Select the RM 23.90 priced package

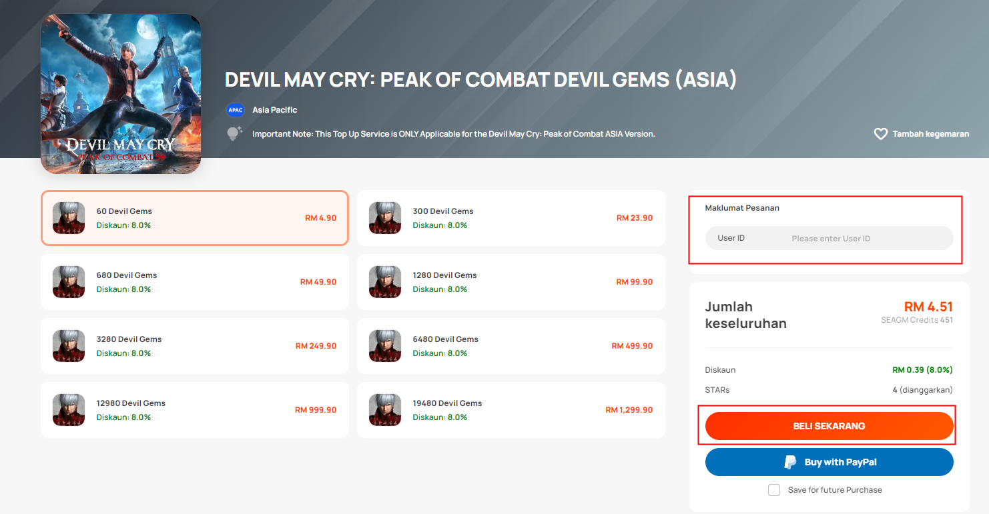click(511, 218)
